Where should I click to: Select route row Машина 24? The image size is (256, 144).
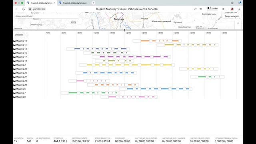[20, 73]
